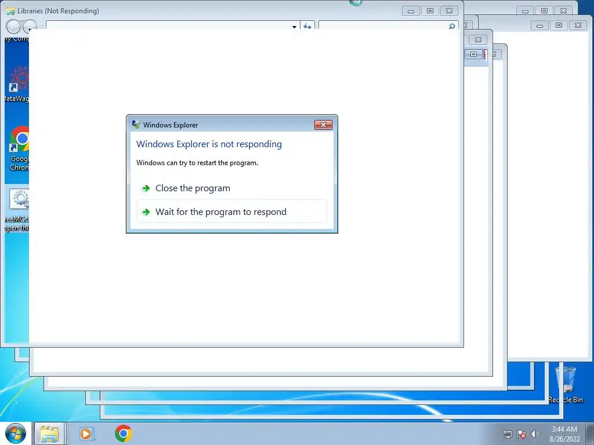Click the refresh button in Libraries window

[x=307, y=25]
